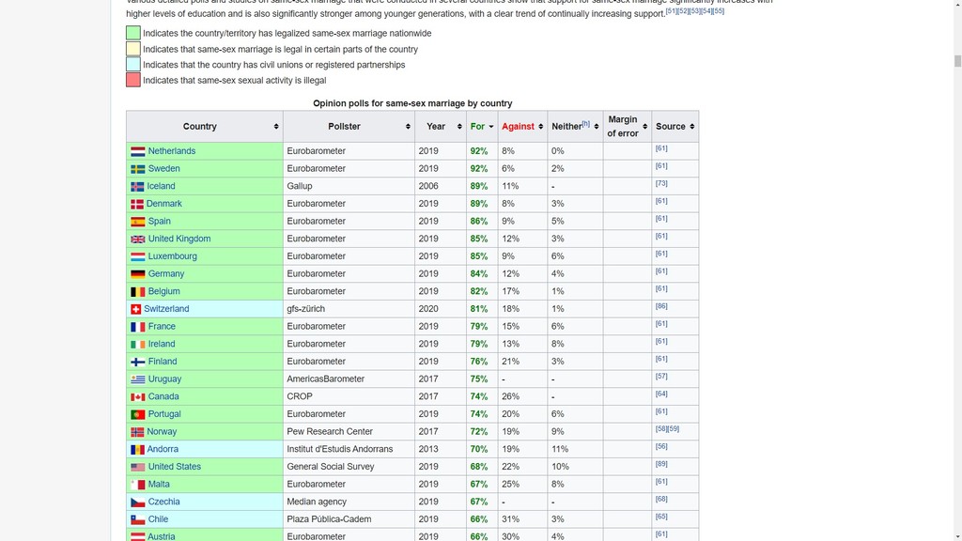Click the Portugal flag icon

tap(137, 414)
